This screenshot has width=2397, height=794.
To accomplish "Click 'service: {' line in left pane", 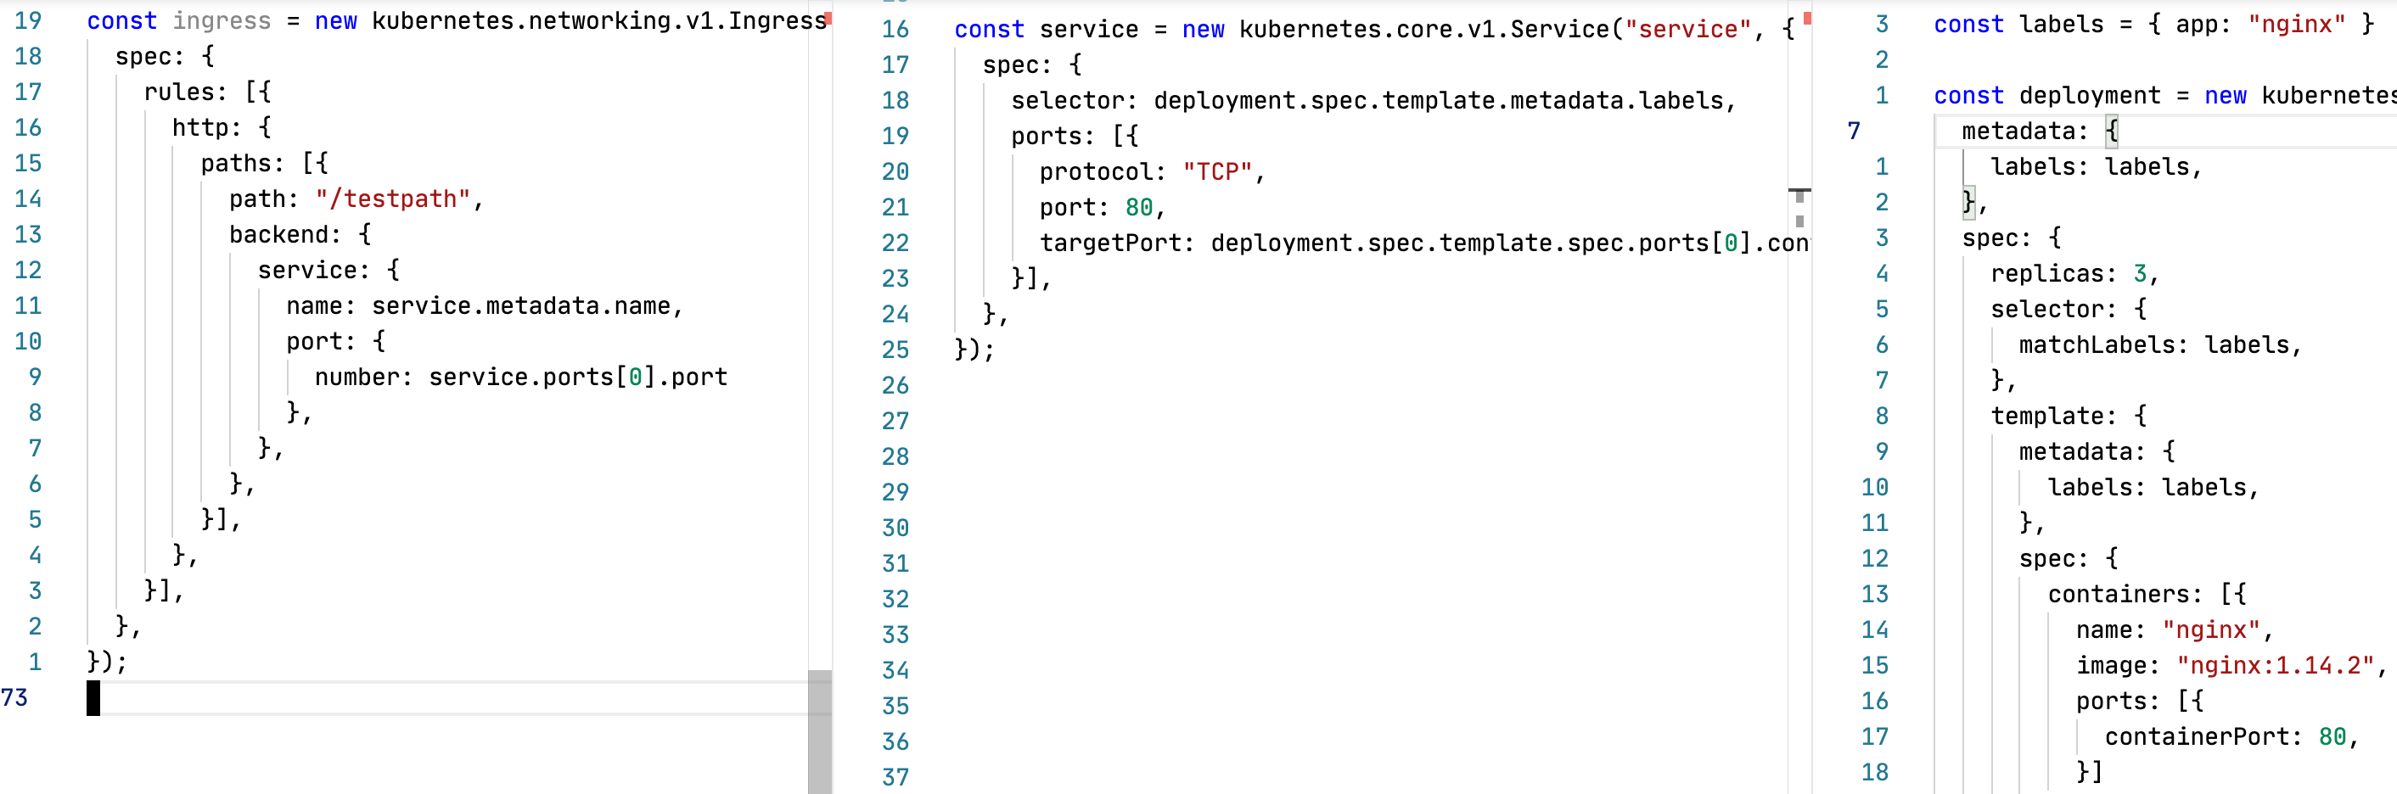I will point(328,271).
